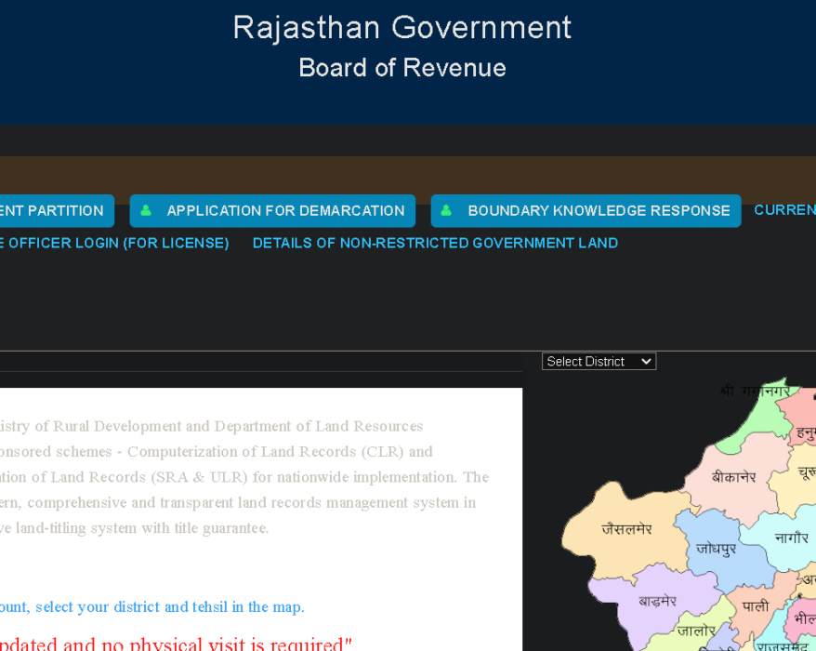Viewport: 816px width, 651px height.
Task: Choose Jodhpur district on the map
Action: (716, 549)
